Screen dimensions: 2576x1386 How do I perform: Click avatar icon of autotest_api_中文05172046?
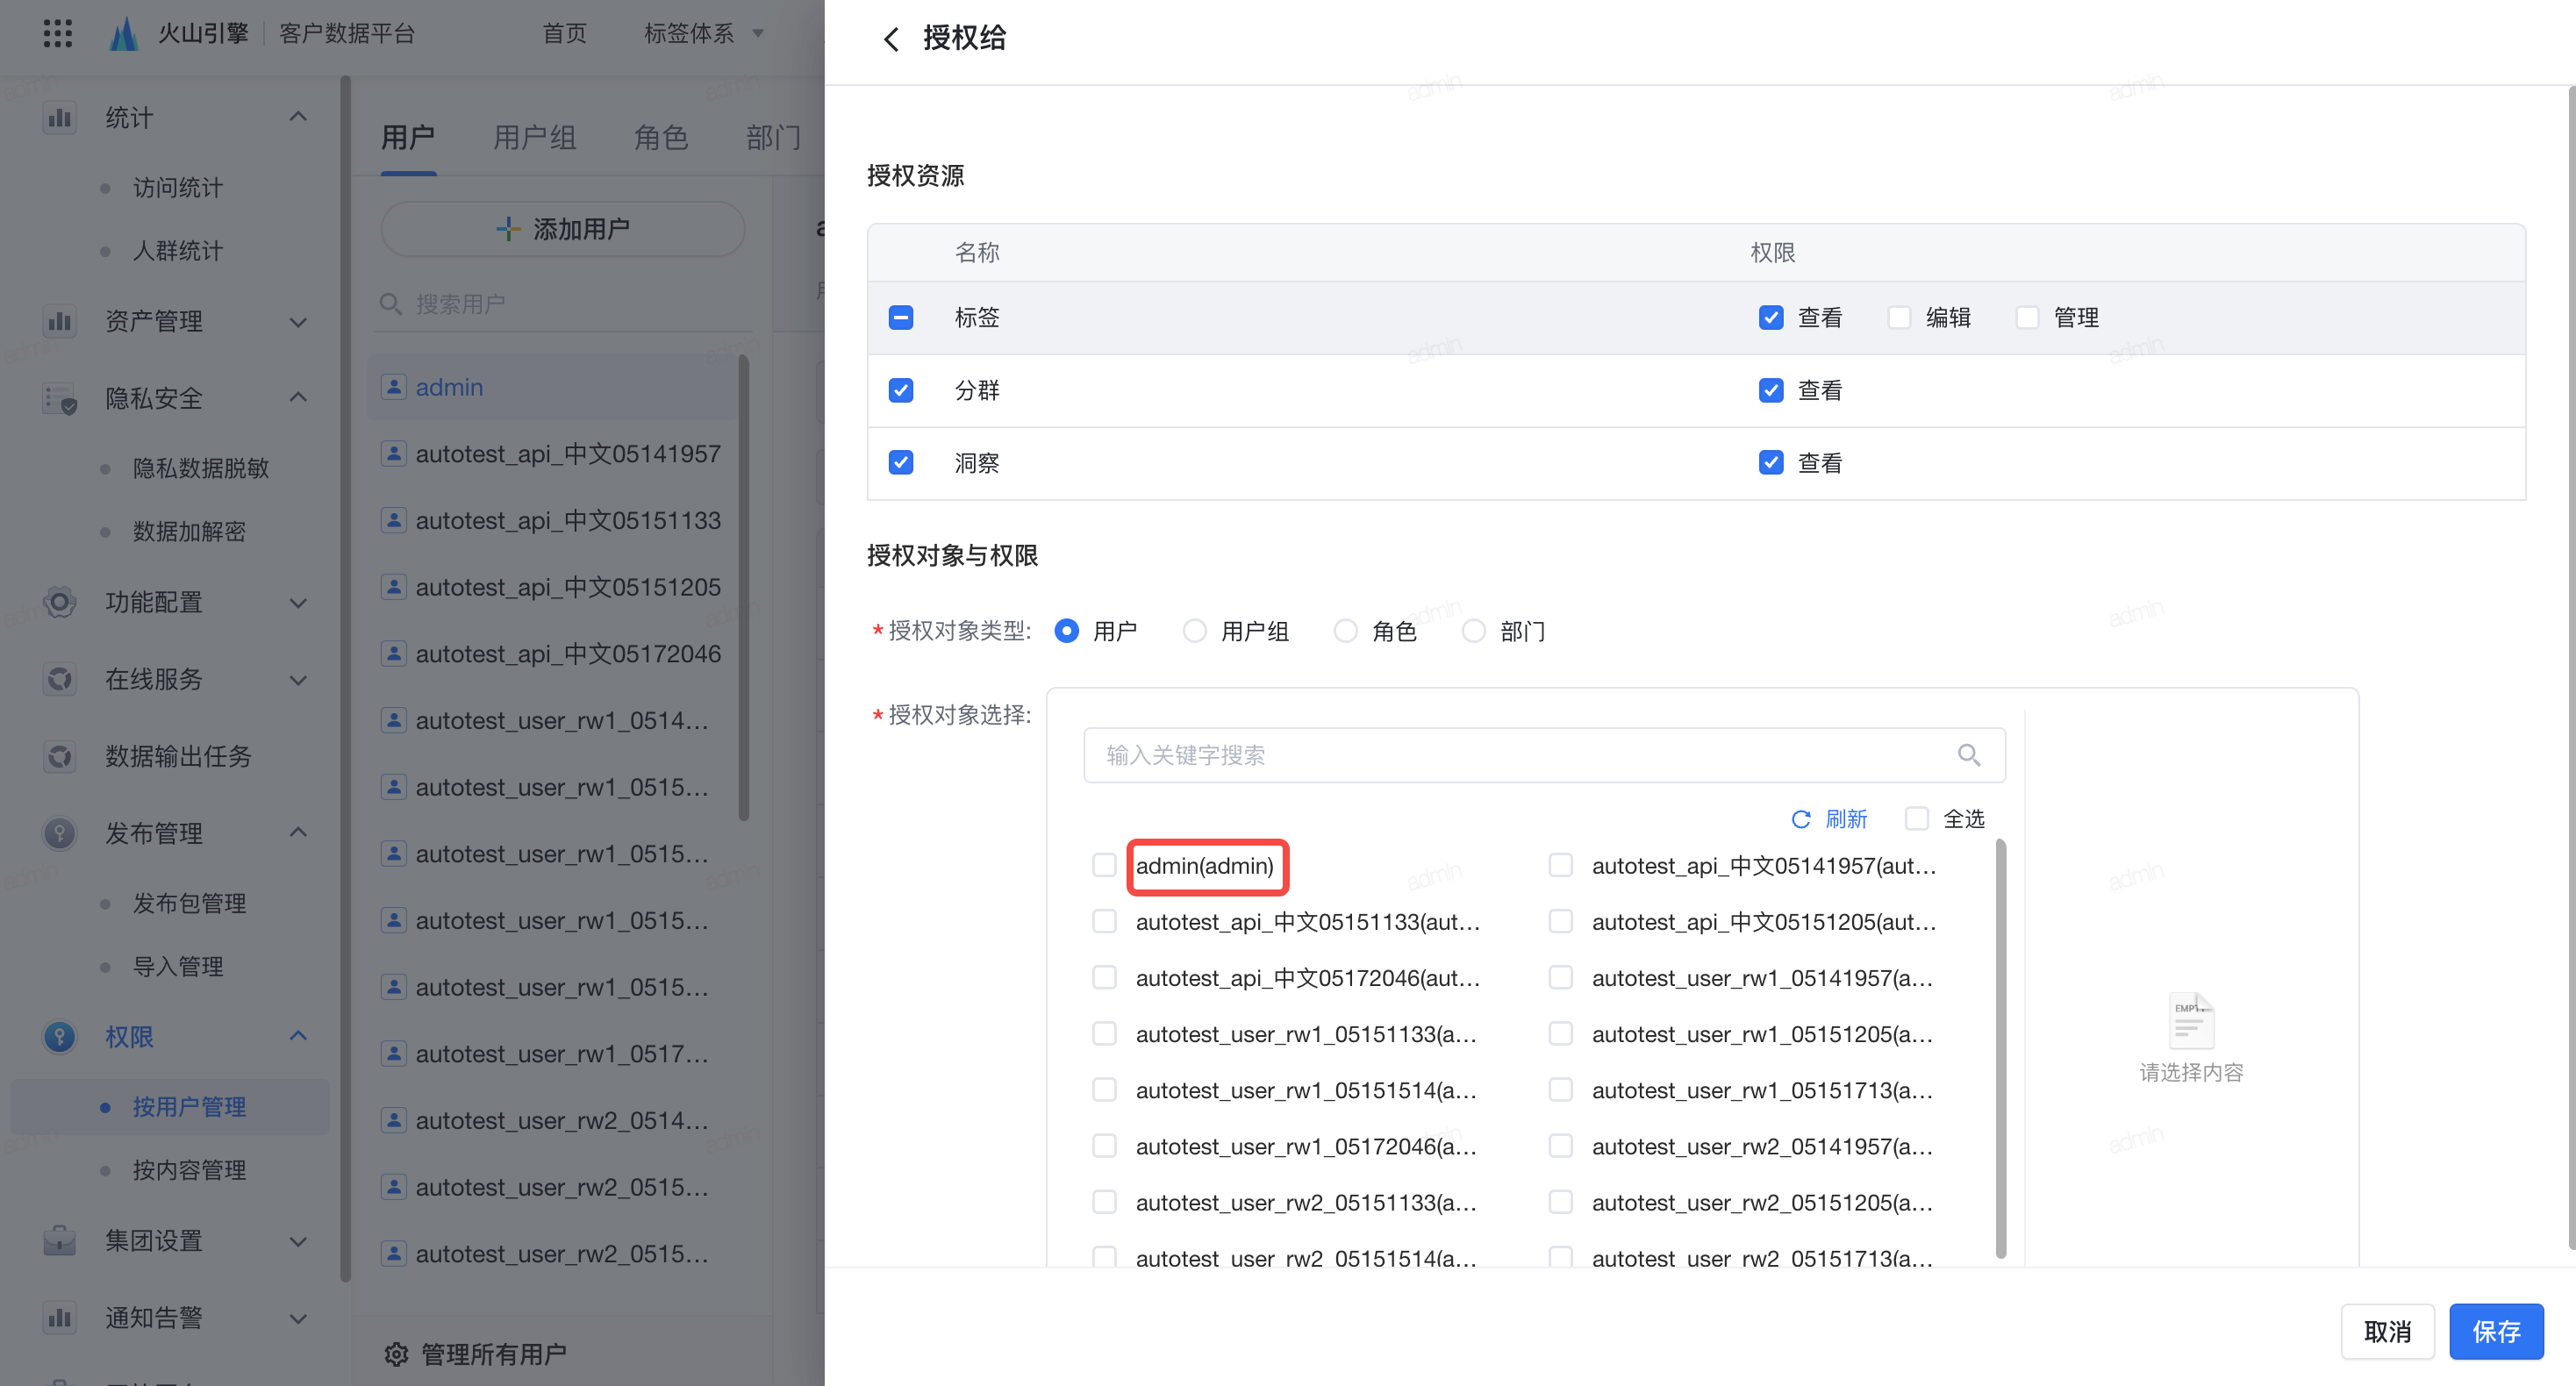394,654
